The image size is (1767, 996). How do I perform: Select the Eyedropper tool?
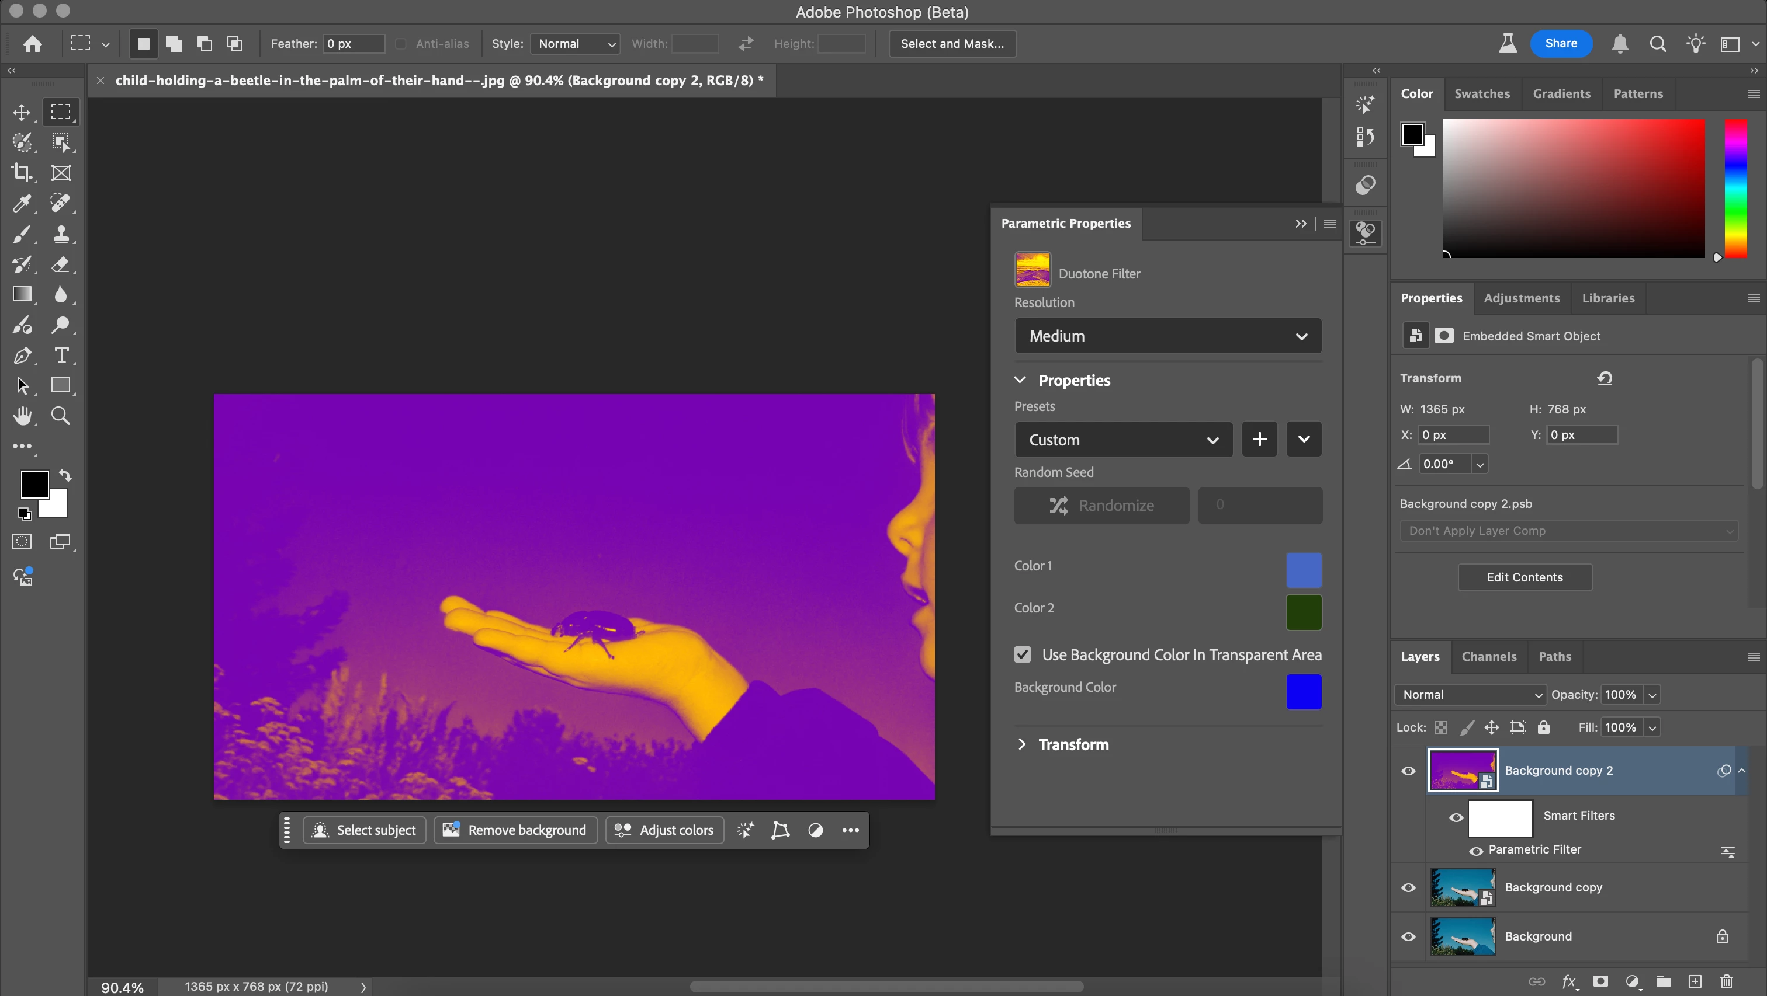point(22,203)
